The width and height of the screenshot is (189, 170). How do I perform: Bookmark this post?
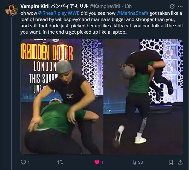point(171,162)
